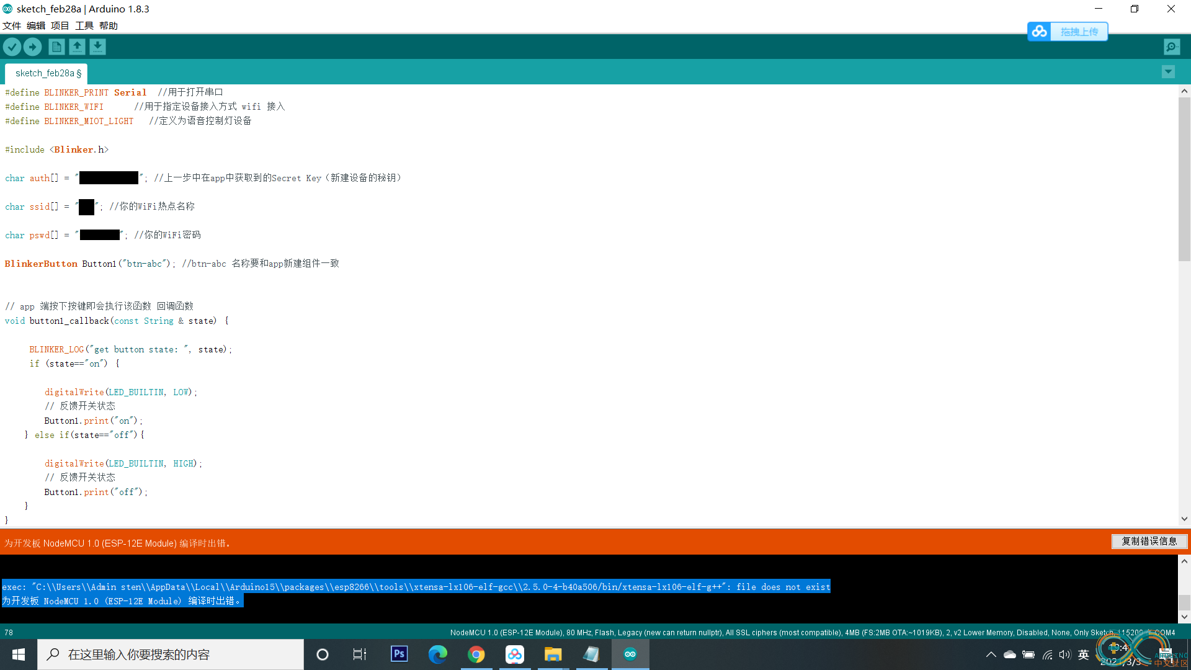Click editor scrollbar down arrow
Viewport: 1191px width, 670px height.
1184,519
